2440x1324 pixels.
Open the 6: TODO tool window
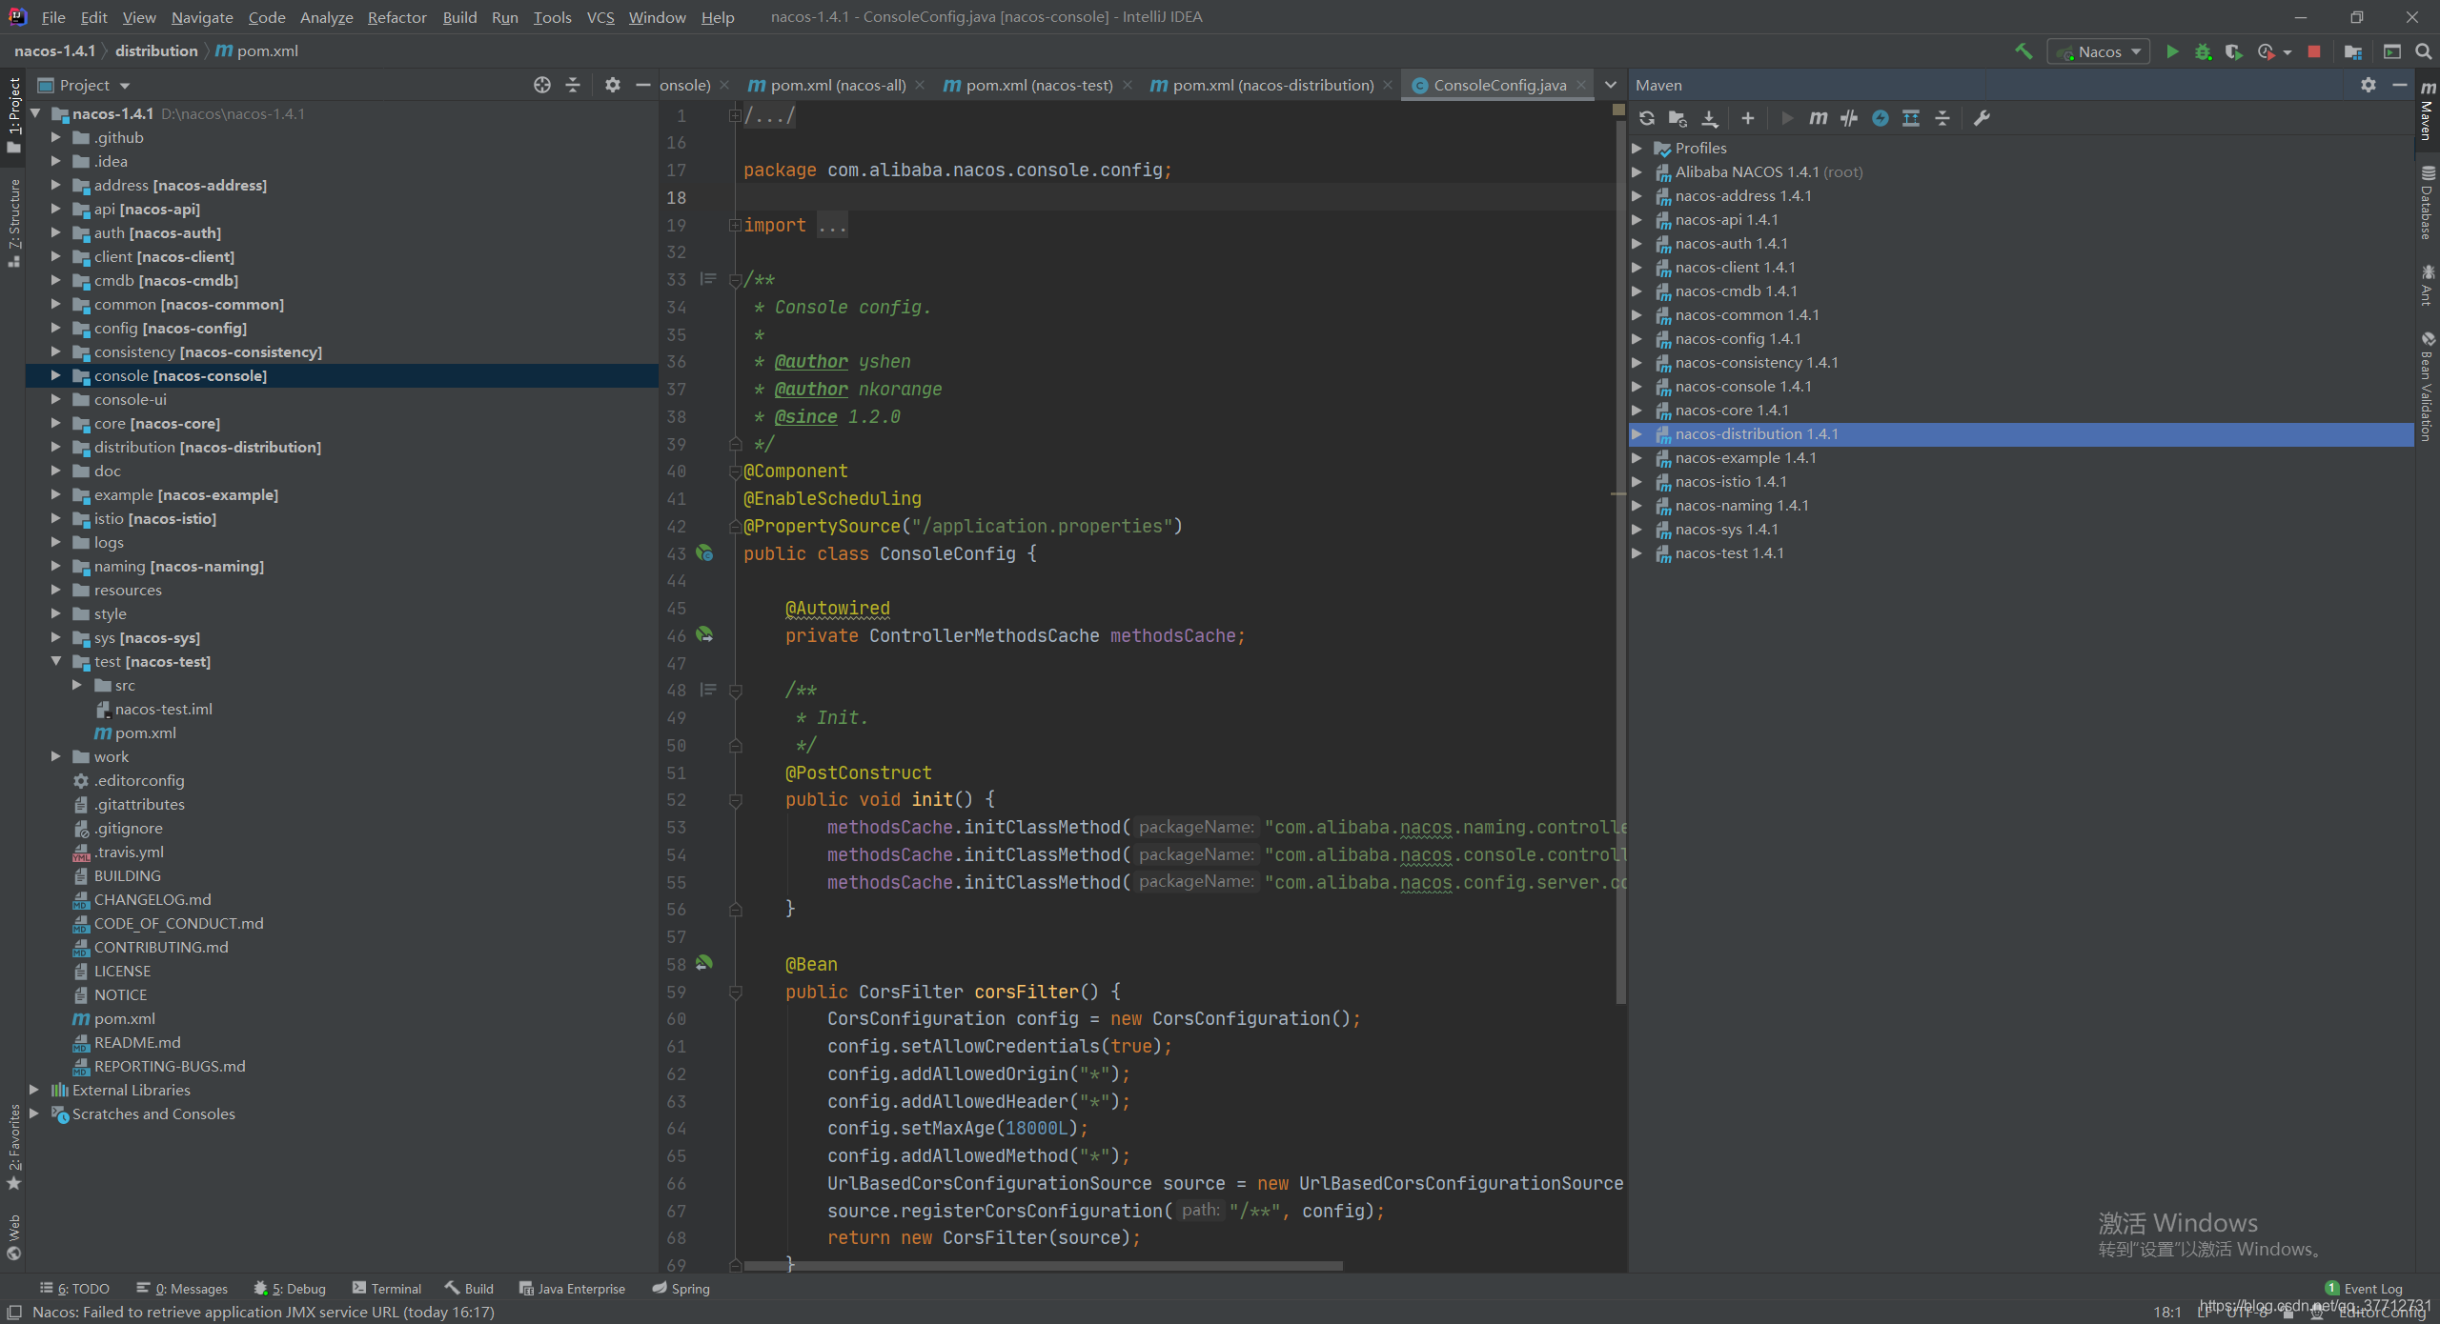[74, 1288]
